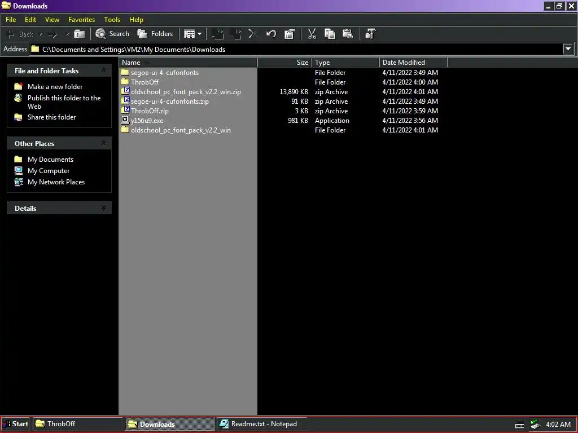Select the ThrobOff folder

click(x=144, y=82)
